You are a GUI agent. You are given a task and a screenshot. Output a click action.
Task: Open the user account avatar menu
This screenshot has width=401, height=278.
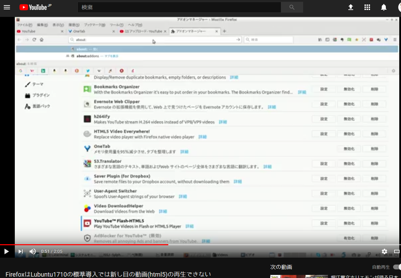[399, 7]
